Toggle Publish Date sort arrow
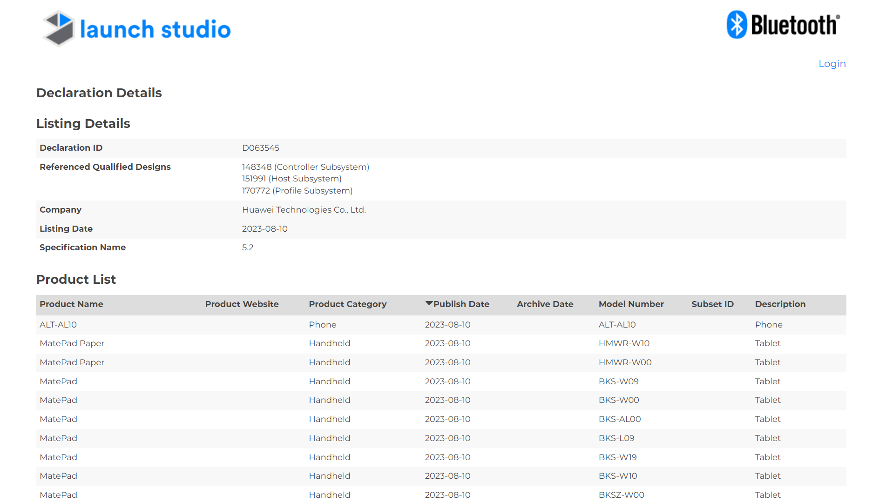The image size is (879, 502). (x=429, y=304)
